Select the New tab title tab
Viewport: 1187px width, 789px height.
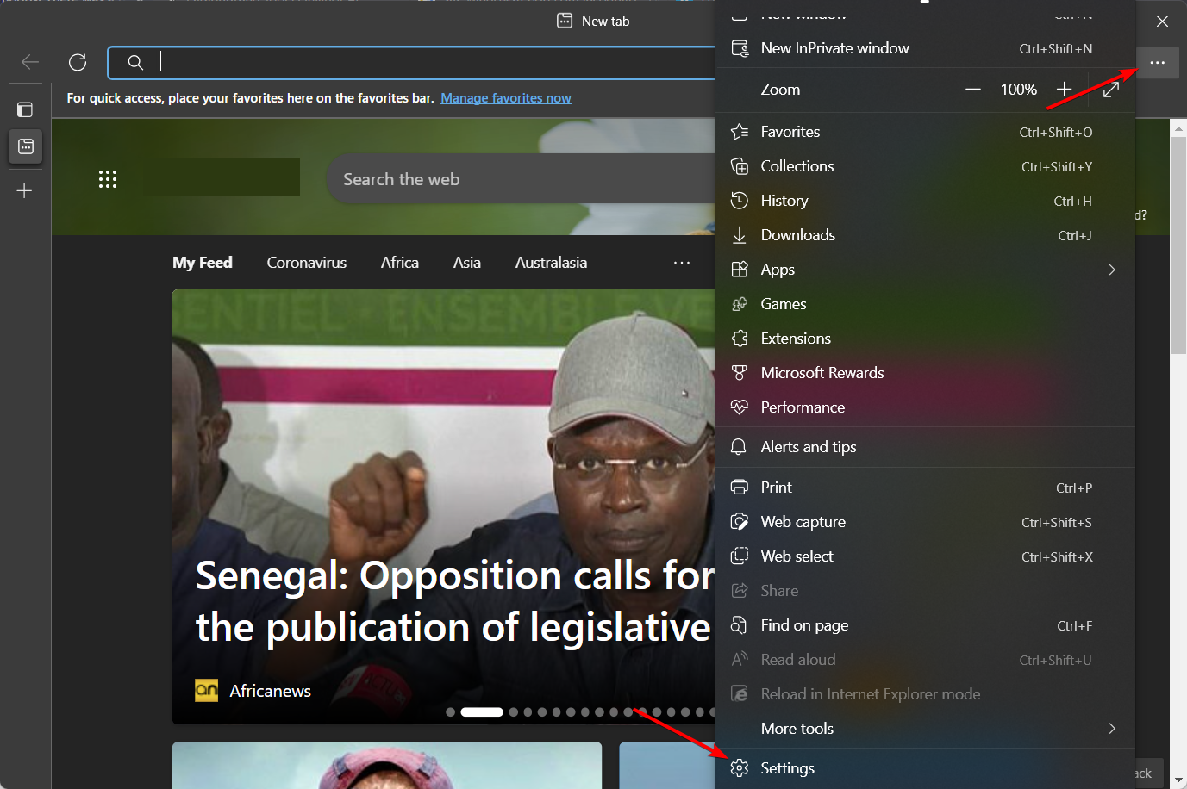point(593,21)
